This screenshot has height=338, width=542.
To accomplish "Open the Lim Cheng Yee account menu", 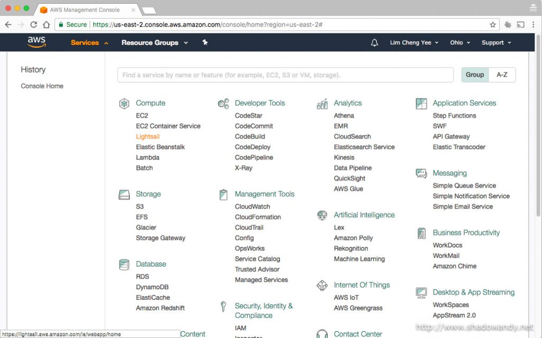I will (x=414, y=42).
